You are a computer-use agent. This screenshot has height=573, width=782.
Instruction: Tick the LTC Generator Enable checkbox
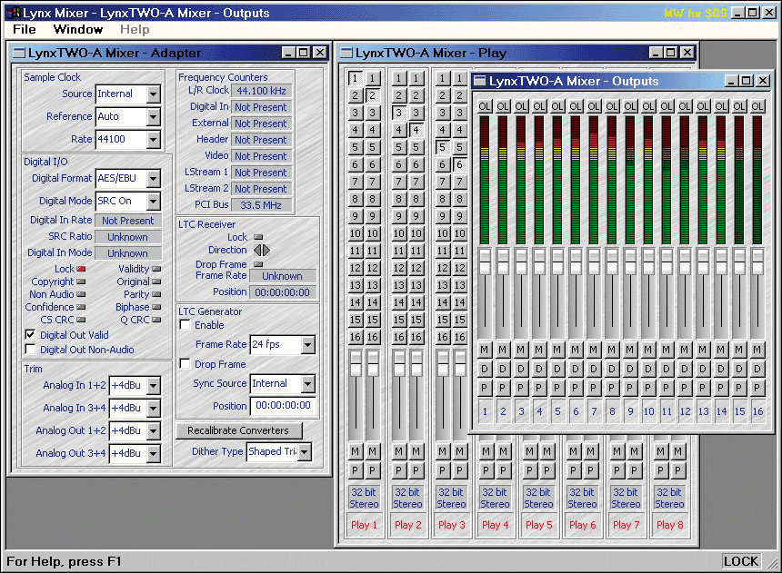(x=185, y=325)
